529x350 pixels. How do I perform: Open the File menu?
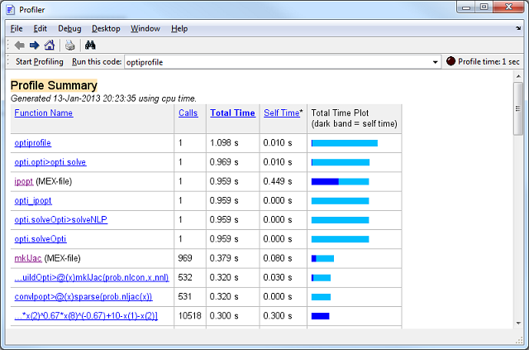click(17, 29)
